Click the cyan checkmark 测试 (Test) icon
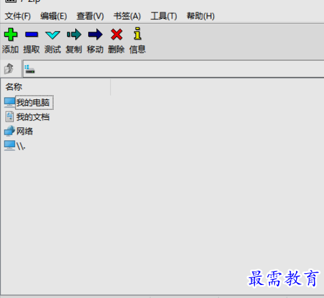 (53, 35)
